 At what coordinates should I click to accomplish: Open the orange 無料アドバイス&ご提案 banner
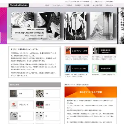[91, 92]
